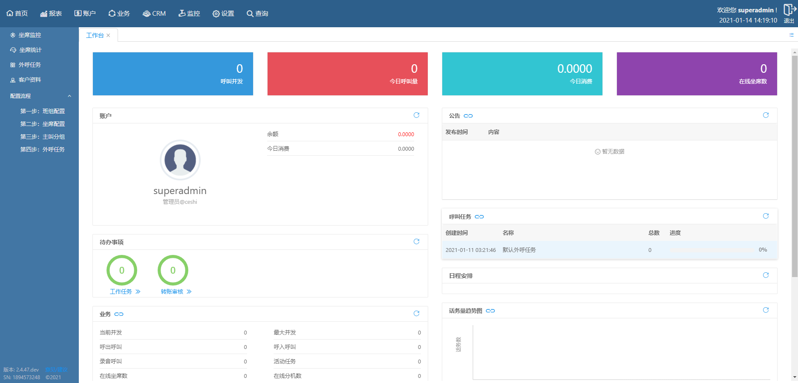The image size is (798, 383).
Task: Open the CRM top menu
Action: tap(154, 14)
